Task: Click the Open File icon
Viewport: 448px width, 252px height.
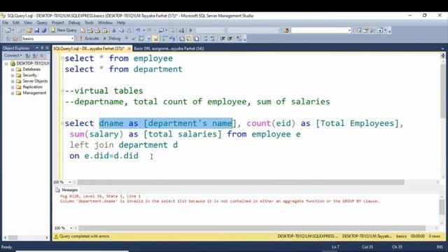Action: tap(29, 30)
